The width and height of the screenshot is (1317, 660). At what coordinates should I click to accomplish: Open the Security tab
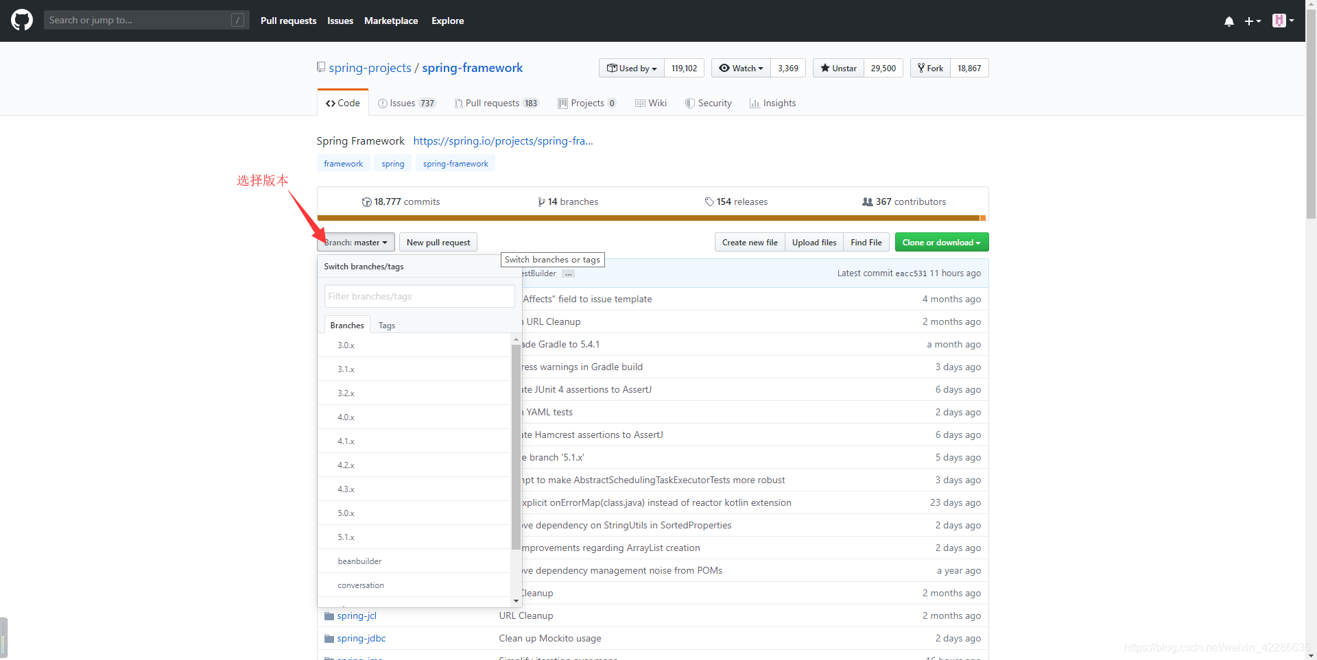[709, 103]
